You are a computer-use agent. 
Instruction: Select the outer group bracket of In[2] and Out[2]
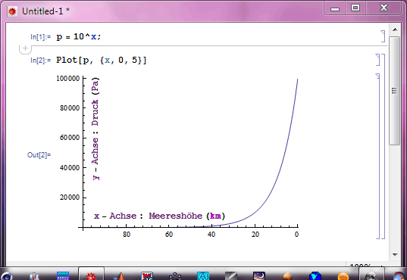[x=384, y=147]
